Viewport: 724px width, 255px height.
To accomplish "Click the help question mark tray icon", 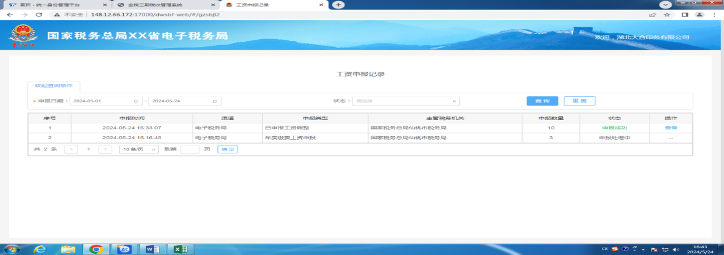I will tap(625, 249).
